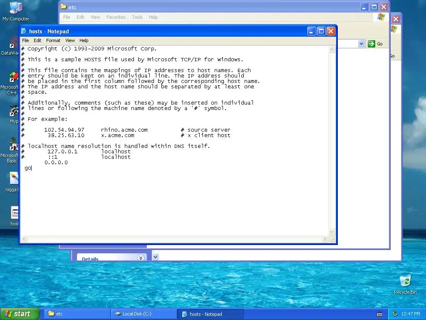Maximize the etc Explorer window
The image size is (426, 320).
374,7
